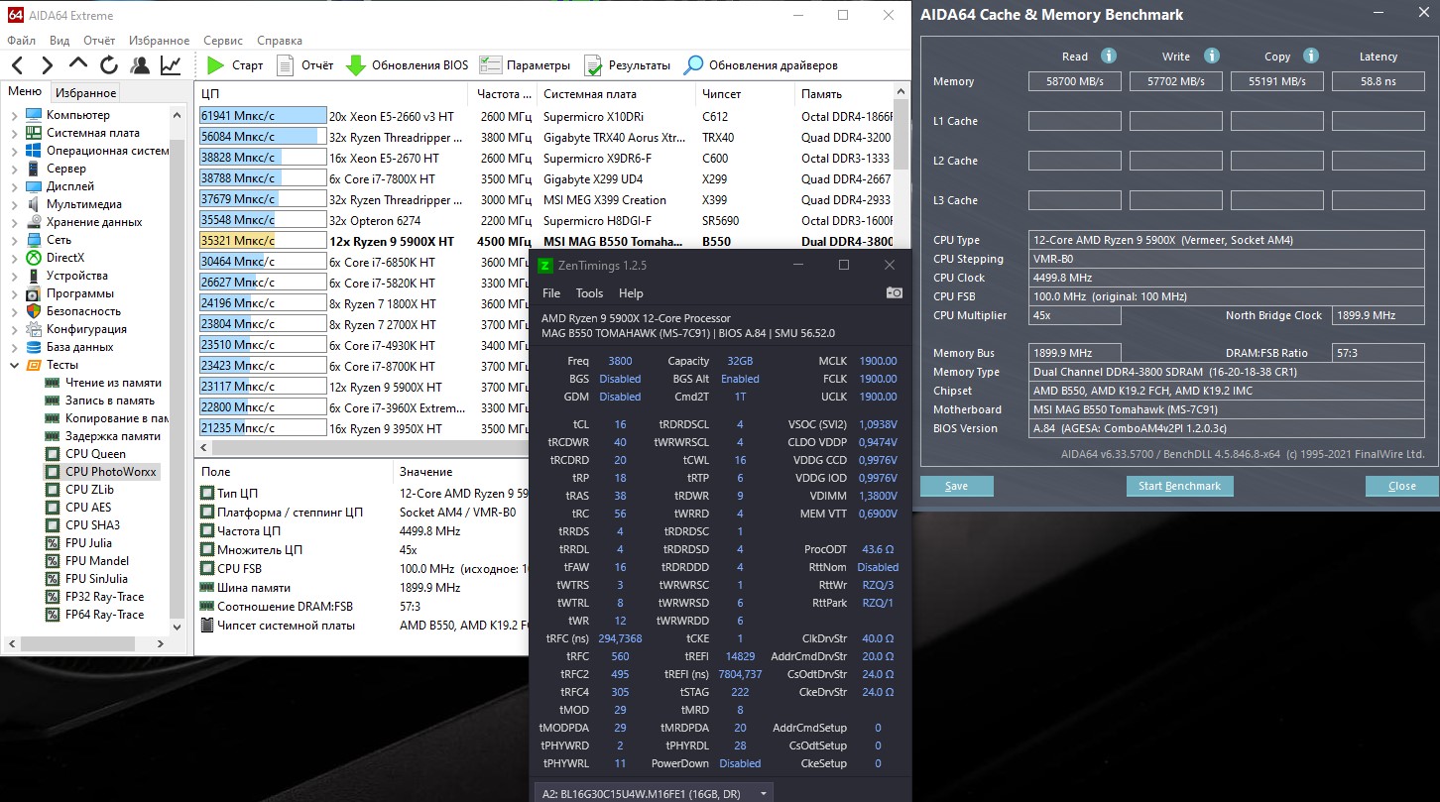The width and height of the screenshot is (1440, 802).
Task: Click Обновления драйверов in the toolbar
Action: pos(761,65)
